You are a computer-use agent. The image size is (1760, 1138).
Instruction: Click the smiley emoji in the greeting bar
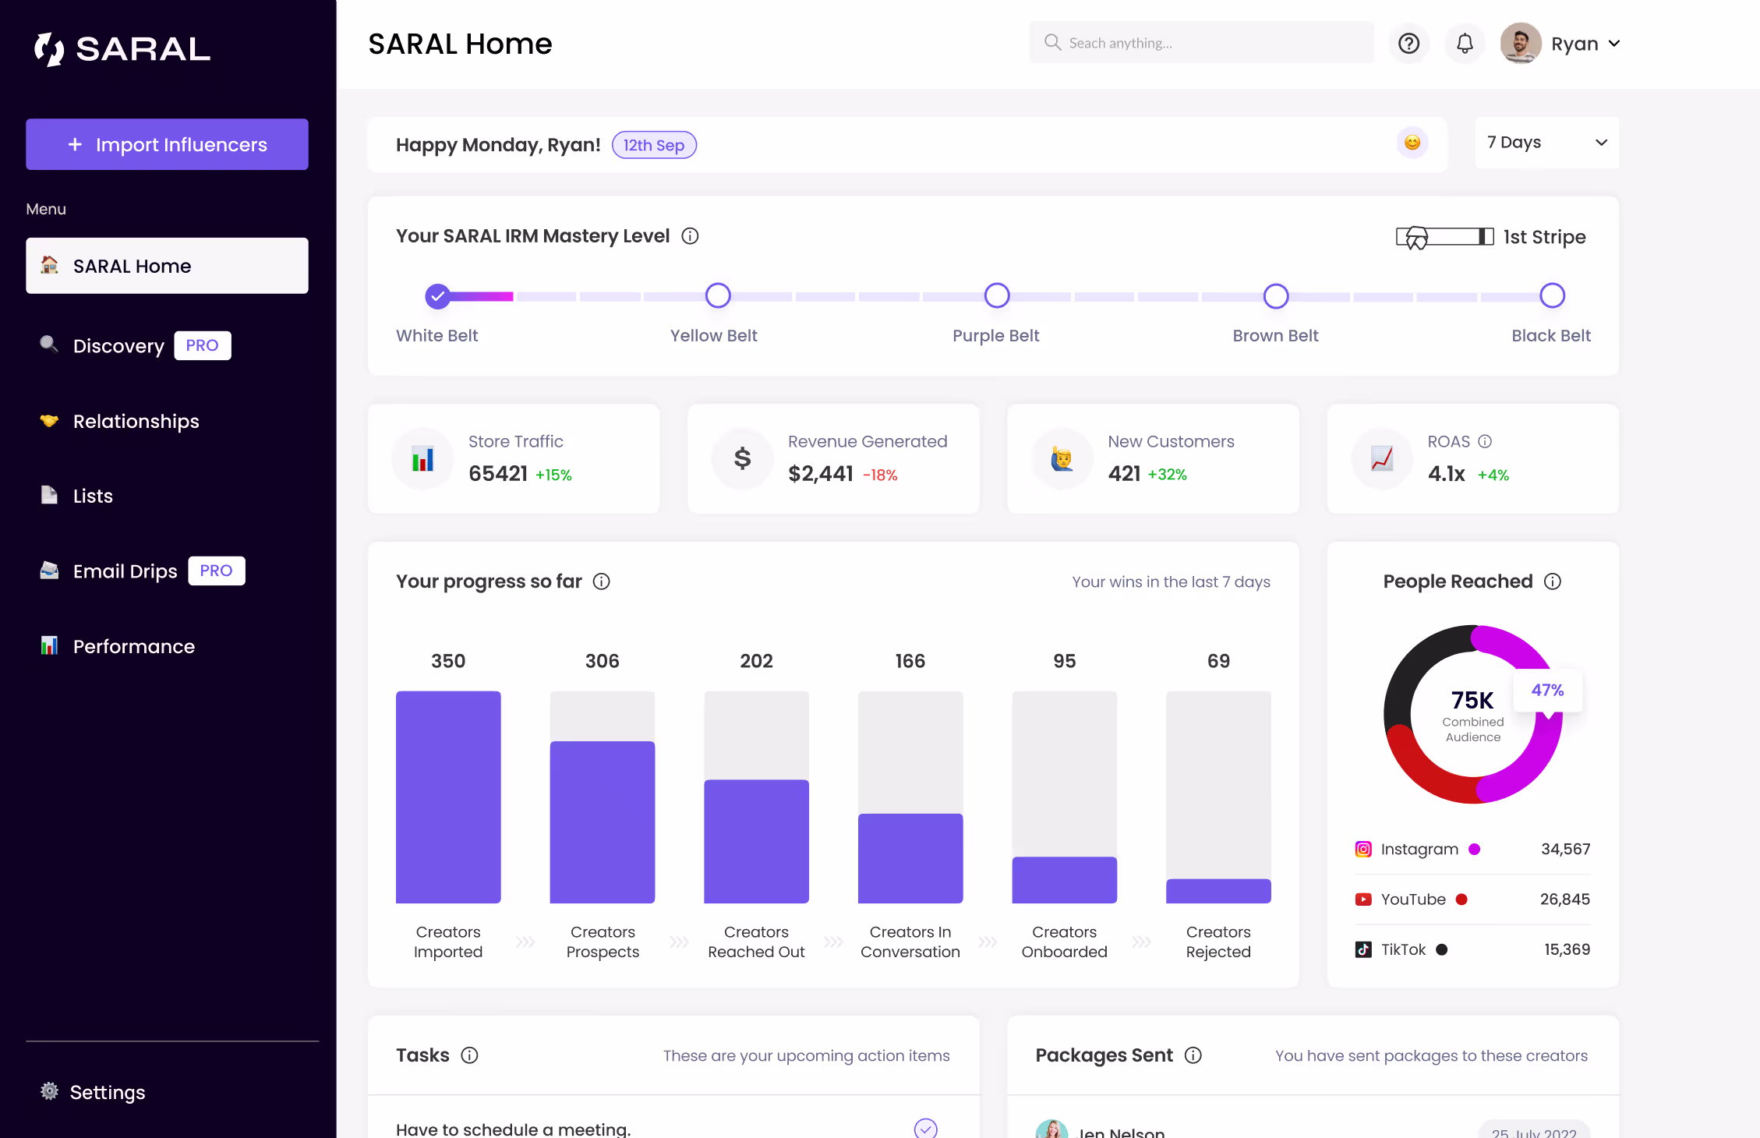[1412, 143]
